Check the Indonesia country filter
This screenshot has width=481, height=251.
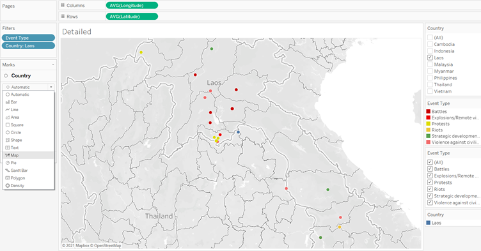[430, 51]
